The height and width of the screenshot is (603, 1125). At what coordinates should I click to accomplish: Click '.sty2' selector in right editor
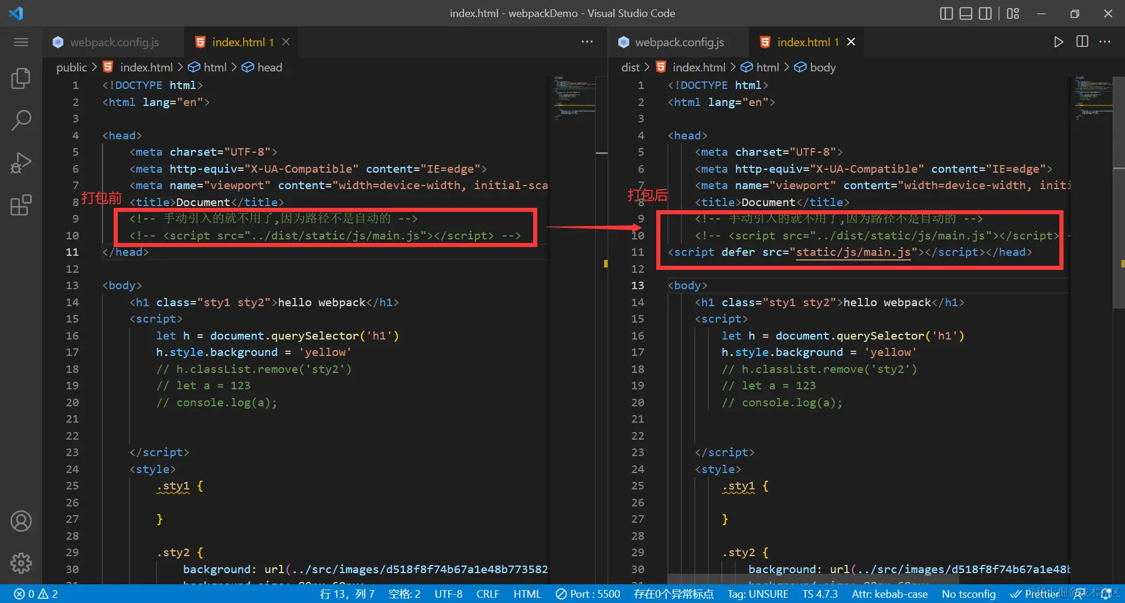click(738, 553)
